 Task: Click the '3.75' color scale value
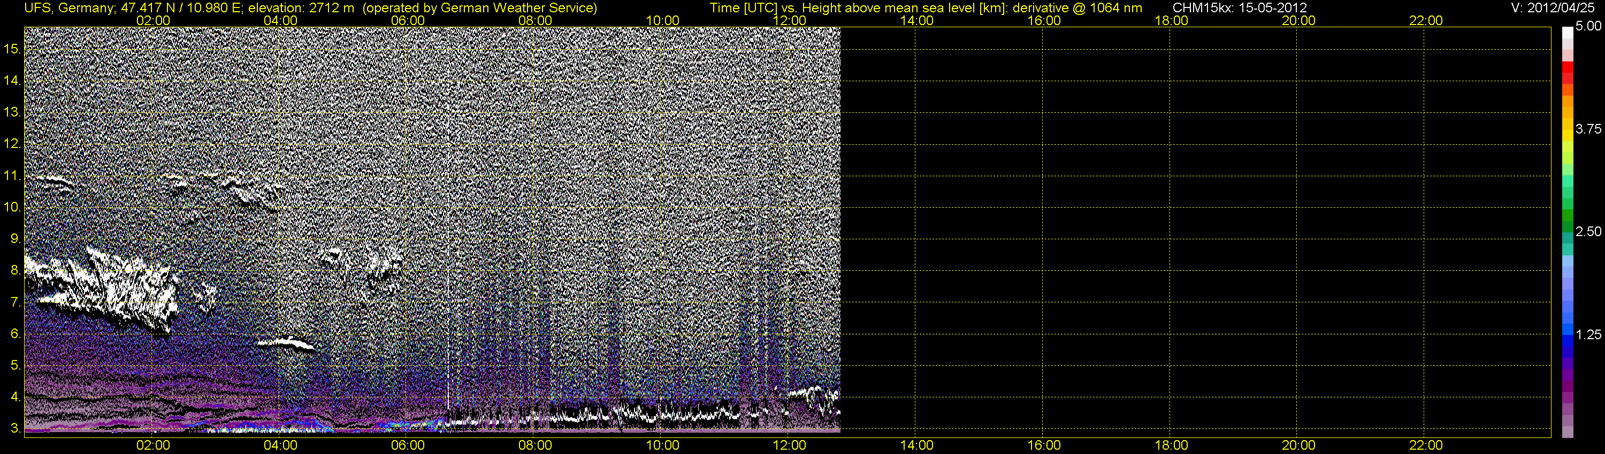point(1588,129)
